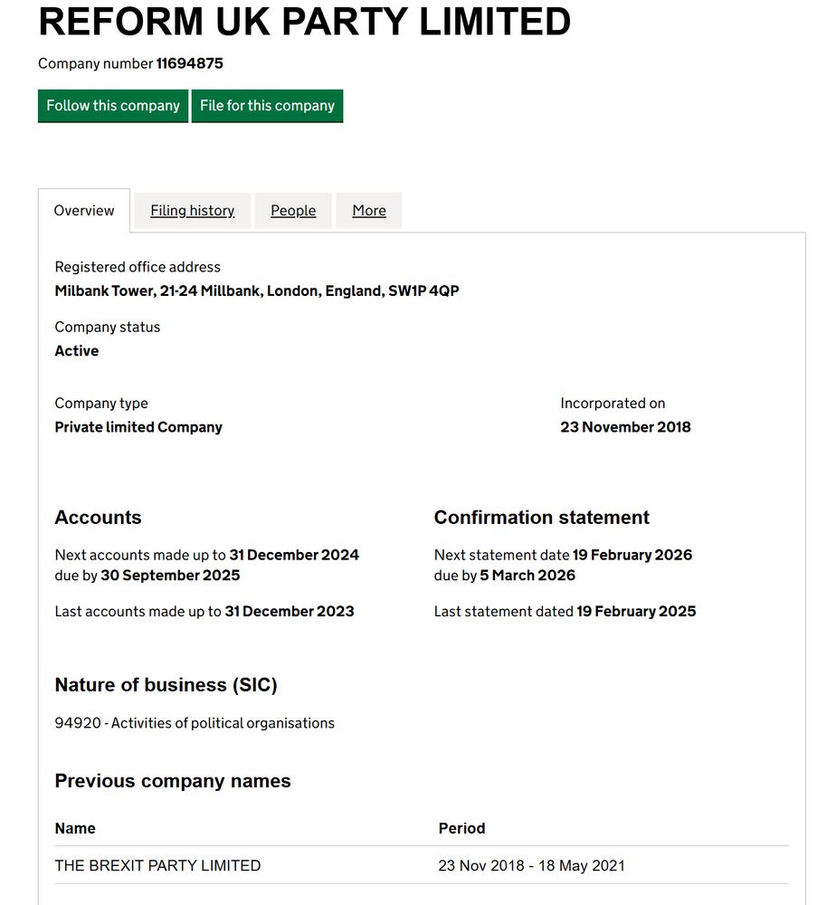
Task: Click the Active company status text
Action: (77, 351)
